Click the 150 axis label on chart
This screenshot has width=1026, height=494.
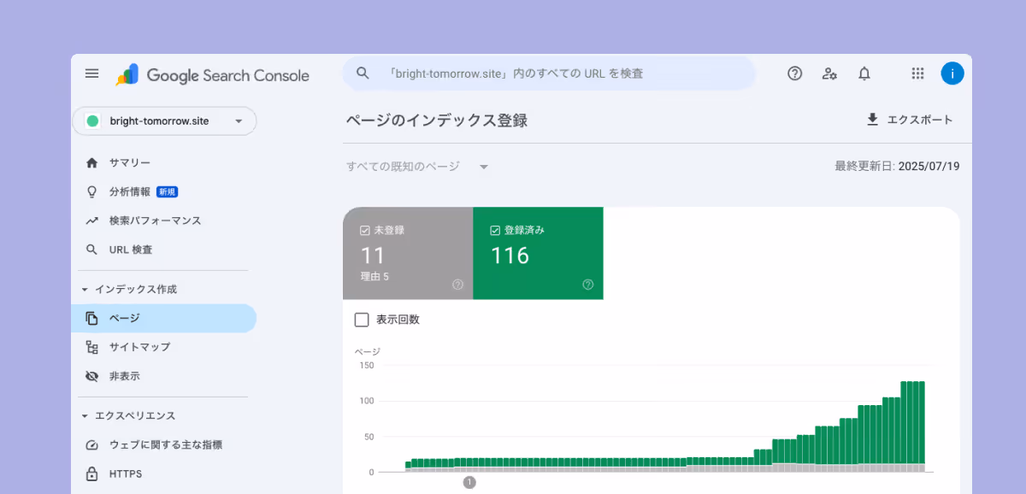367,366
